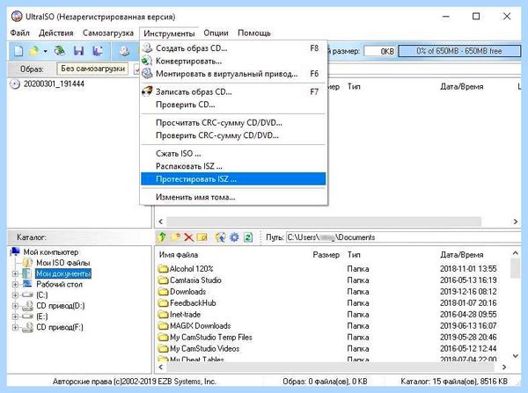Expand the CD привод(F:) node
Image resolution: width=528 pixels, height=393 pixels.
[15, 327]
